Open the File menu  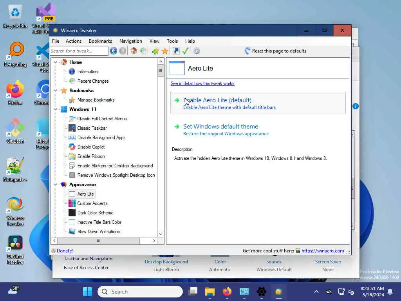click(56, 41)
